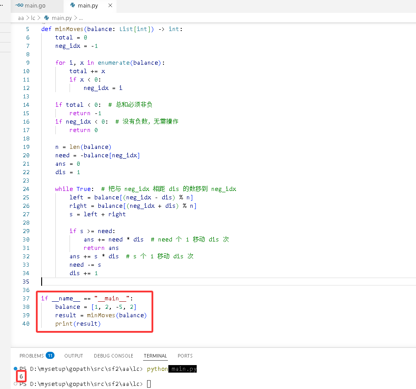Click the 'for i, x in enumerate(balance):' line
The height and width of the screenshot is (389, 416).
[x=110, y=63]
